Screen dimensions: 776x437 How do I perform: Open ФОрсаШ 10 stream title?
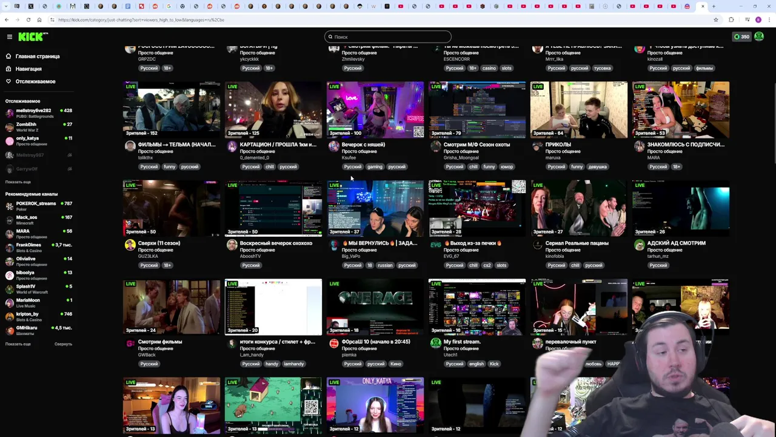point(376,342)
